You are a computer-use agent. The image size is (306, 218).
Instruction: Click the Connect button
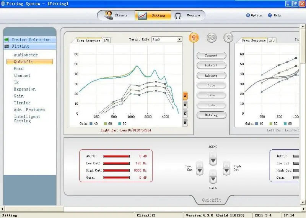point(212,55)
